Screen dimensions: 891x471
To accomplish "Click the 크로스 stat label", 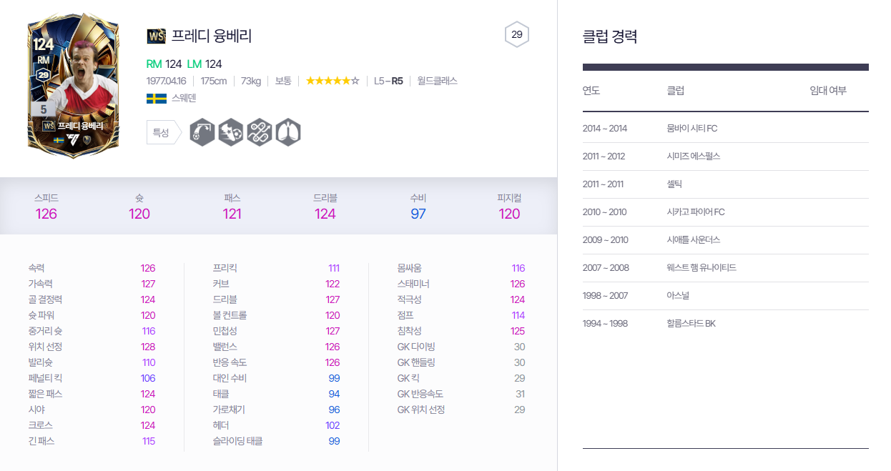I will 39,425.
